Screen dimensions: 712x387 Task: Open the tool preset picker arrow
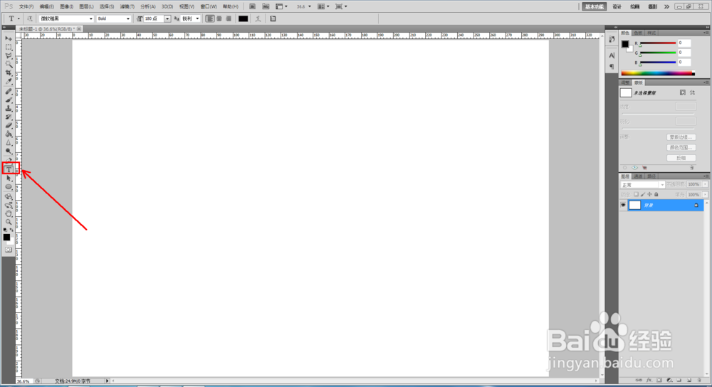click(19, 18)
